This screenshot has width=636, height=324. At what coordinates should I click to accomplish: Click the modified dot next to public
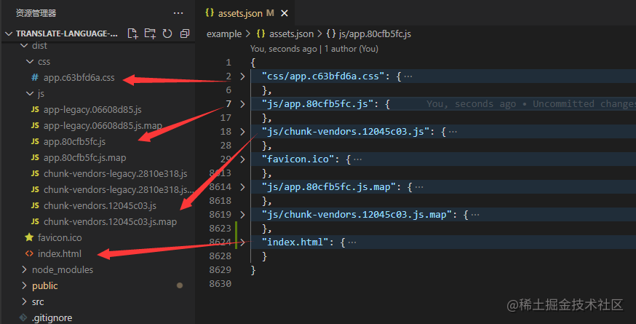tap(180, 286)
